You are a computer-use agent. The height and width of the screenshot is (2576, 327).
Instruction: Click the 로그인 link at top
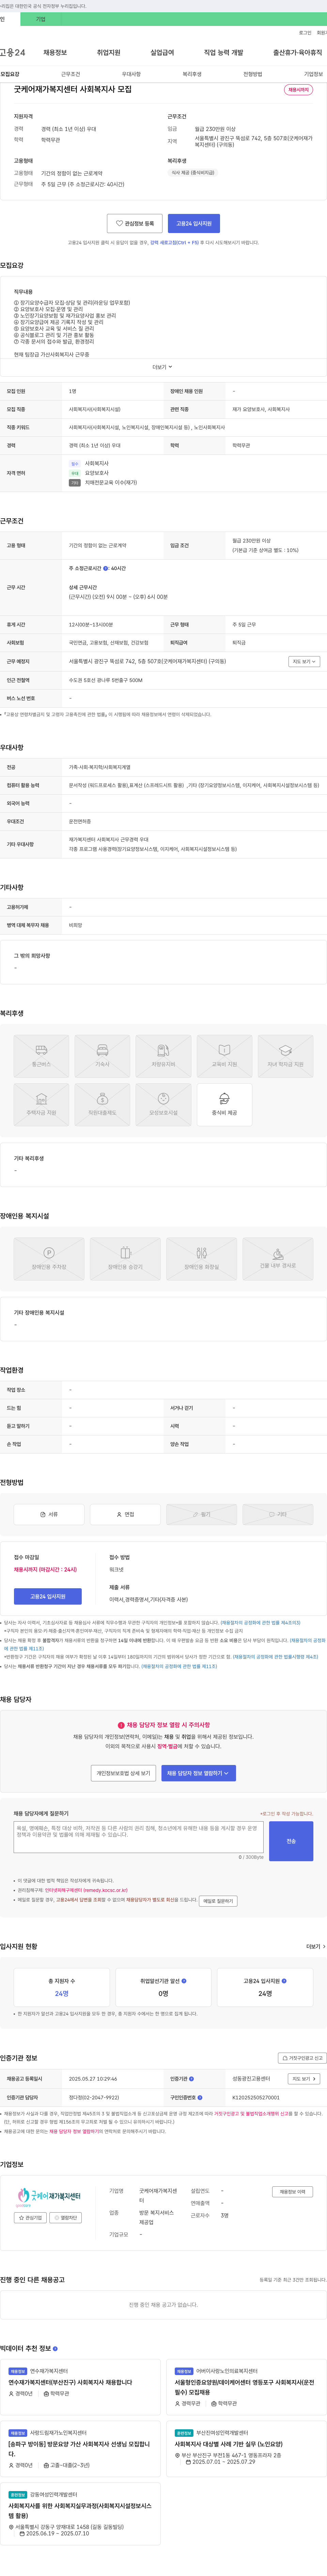[x=305, y=33]
